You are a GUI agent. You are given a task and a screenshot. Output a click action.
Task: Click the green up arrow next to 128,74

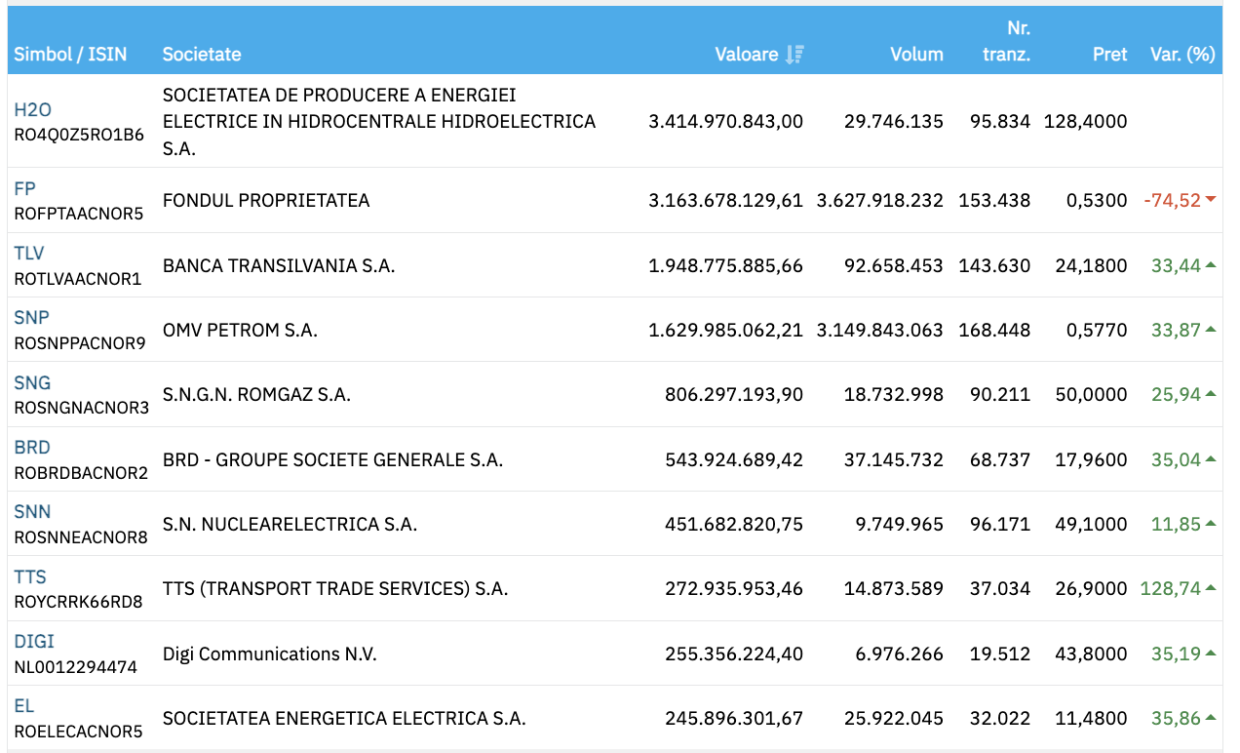(x=1211, y=588)
